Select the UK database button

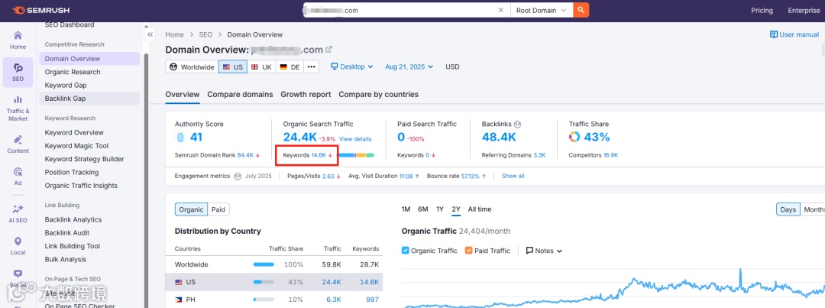(261, 66)
